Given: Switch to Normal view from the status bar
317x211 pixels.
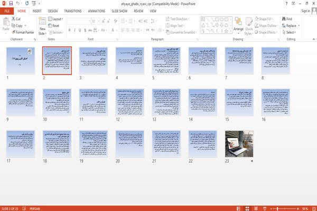Looking at the screenshot, I should (x=239, y=208).
